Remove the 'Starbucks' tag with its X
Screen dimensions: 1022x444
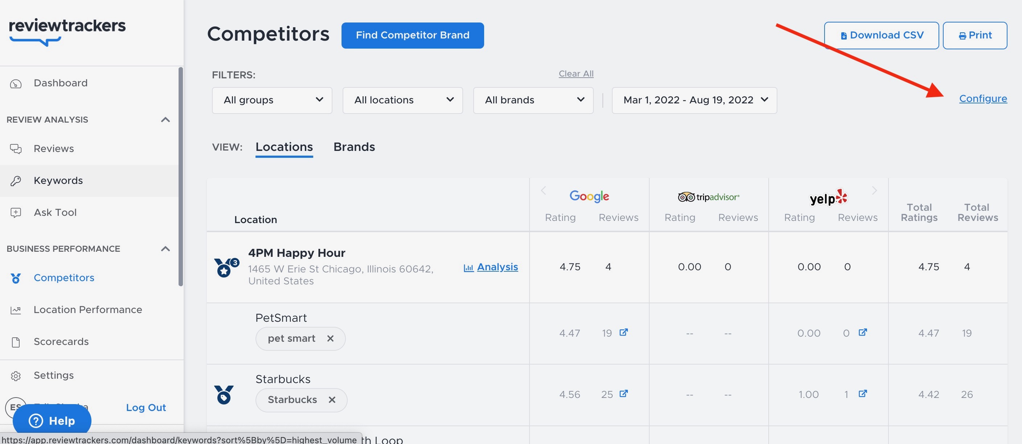point(332,400)
